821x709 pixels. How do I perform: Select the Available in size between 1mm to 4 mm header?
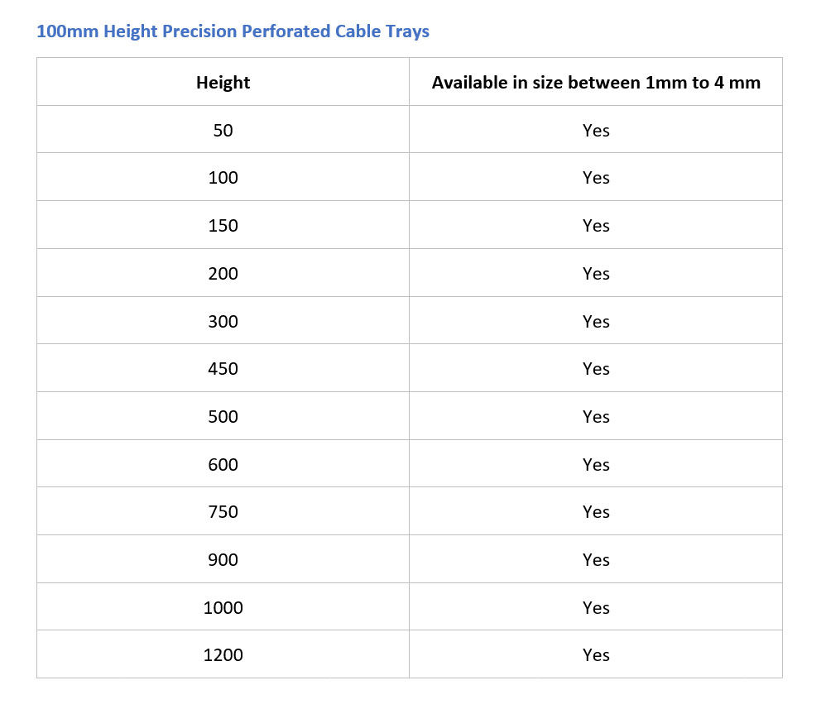pos(596,82)
